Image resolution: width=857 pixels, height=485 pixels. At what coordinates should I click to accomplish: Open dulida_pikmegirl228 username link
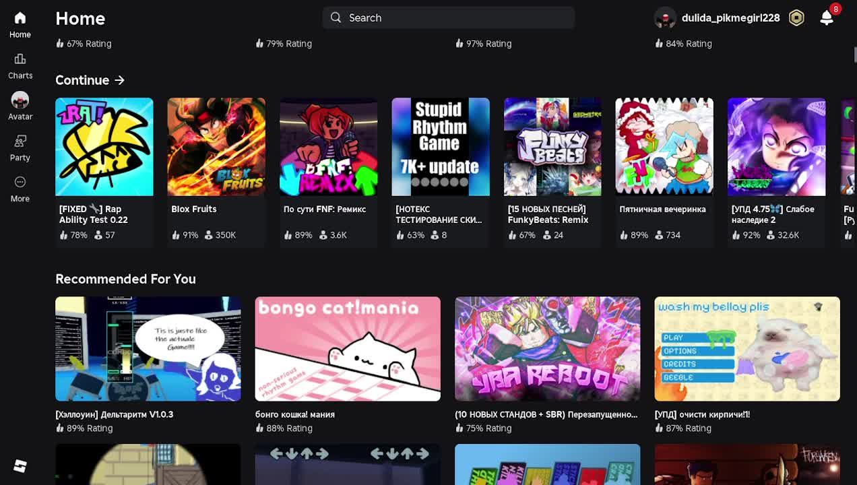[730, 18]
